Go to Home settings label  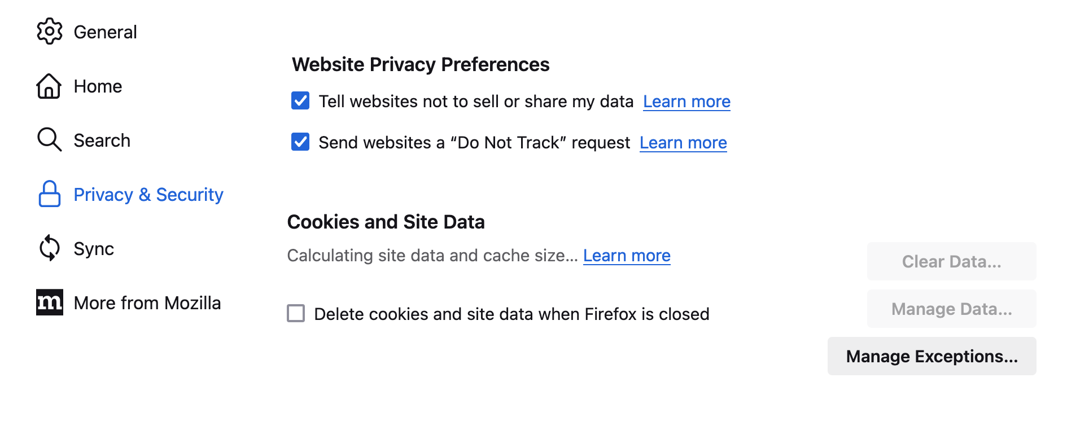point(98,86)
